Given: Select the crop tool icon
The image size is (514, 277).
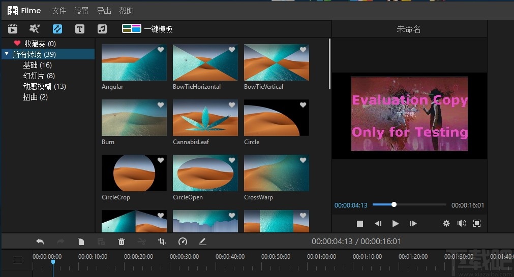Looking at the screenshot, I should (x=162, y=241).
